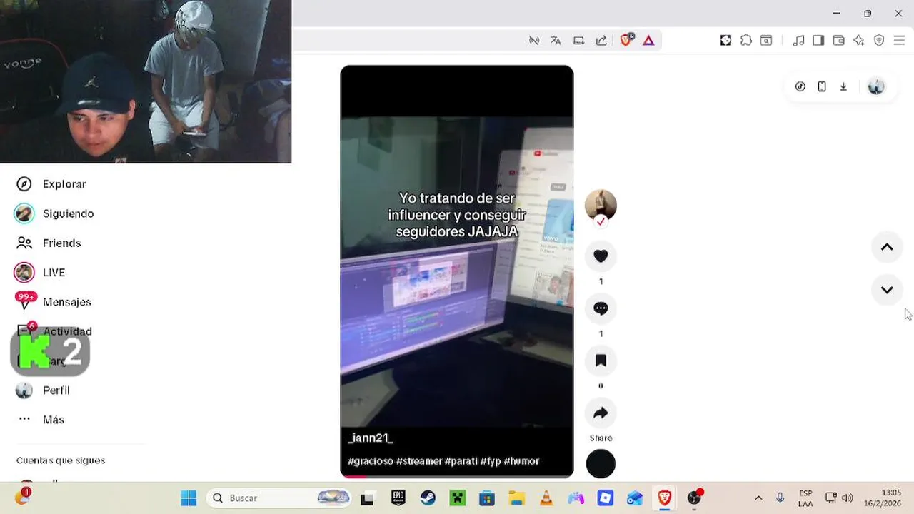Go to next video with down chevron
This screenshot has height=514, width=914.
[887, 290]
